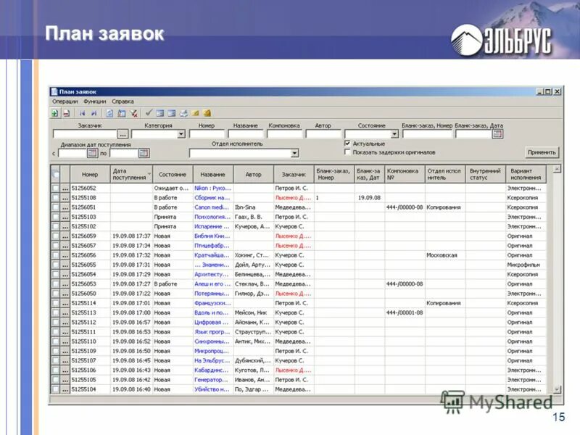Viewport: 580px width, 435px height.
Task: Open the 'Птицефабр...' title link
Action: 212,246
